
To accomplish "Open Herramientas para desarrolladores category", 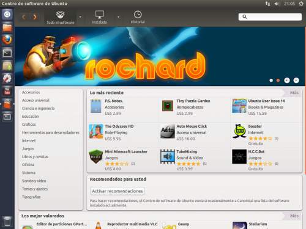I will [x=51, y=133].
